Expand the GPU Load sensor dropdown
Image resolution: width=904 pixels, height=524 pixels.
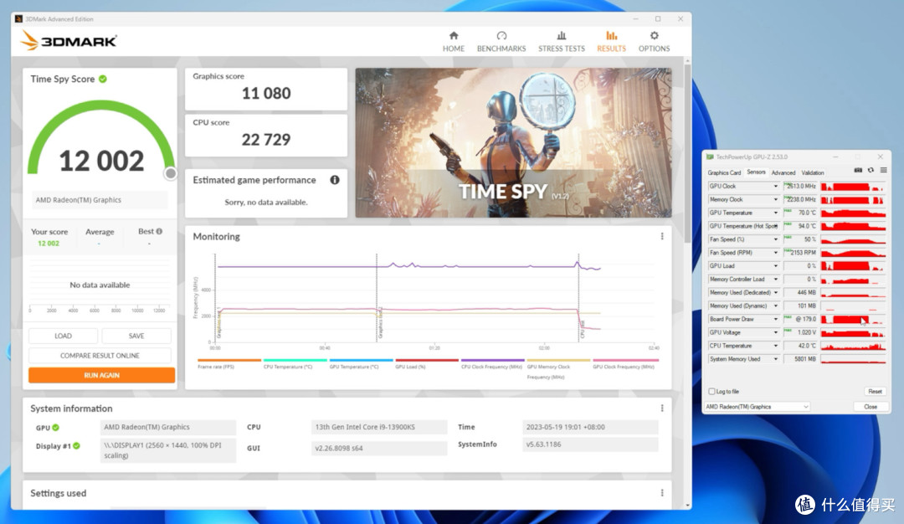[775, 265]
